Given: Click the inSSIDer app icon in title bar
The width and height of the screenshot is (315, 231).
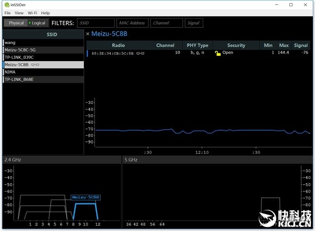Looking at the screenshot, I should [x=7, y=5].
